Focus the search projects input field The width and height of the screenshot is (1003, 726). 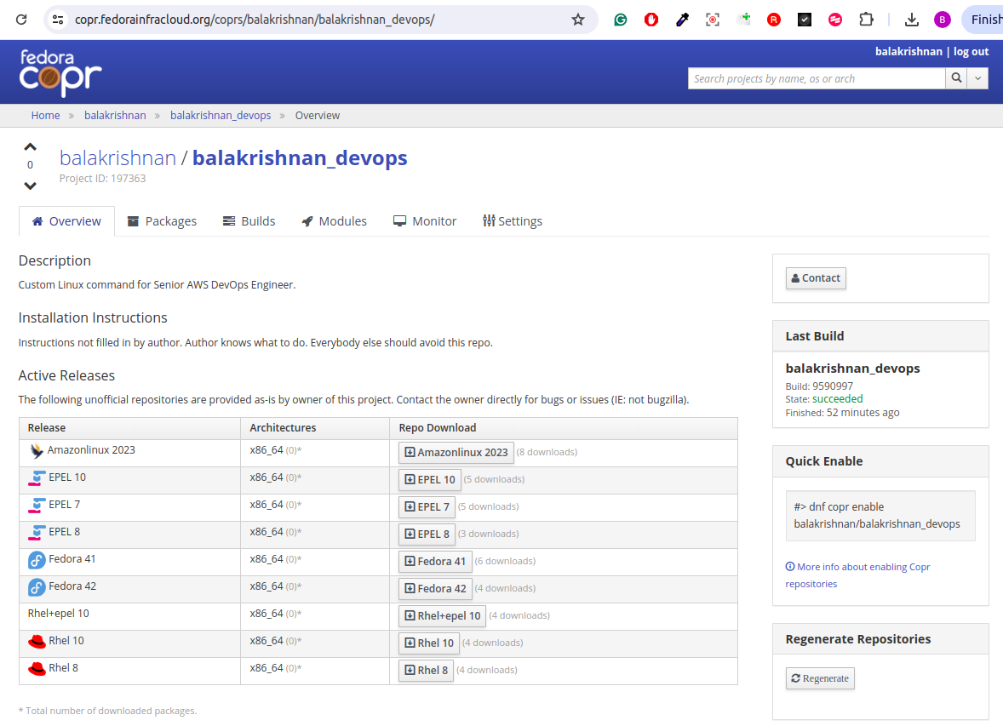pyautogui.click(x=816, y=78)
